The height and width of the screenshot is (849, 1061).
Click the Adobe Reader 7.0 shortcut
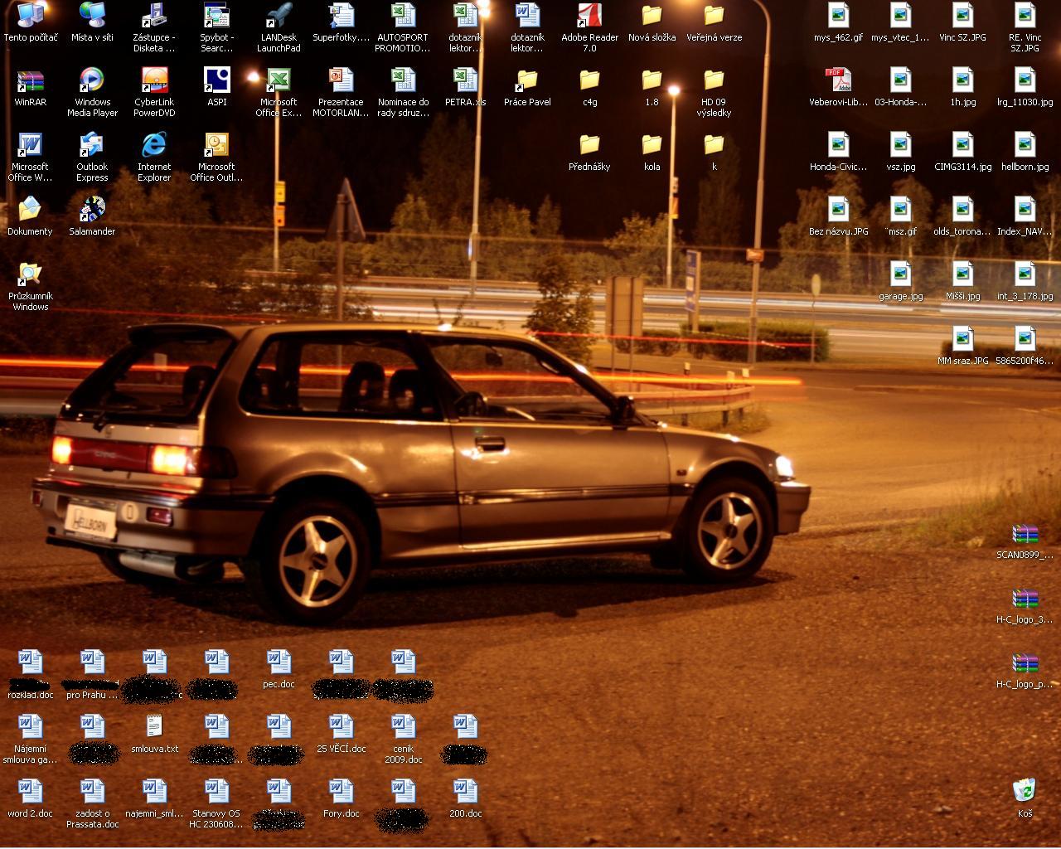(589, 17)
